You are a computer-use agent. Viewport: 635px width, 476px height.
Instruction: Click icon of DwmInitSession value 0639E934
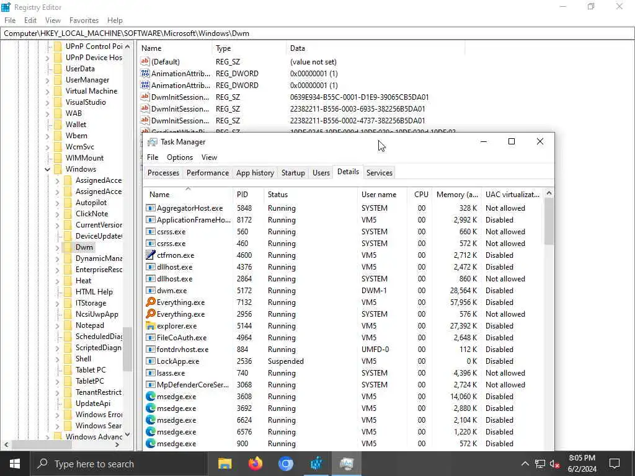point(145,97)
